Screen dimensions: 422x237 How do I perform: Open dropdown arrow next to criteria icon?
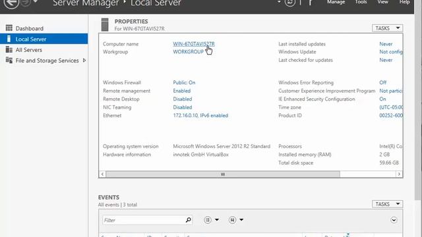pos(217,220)
